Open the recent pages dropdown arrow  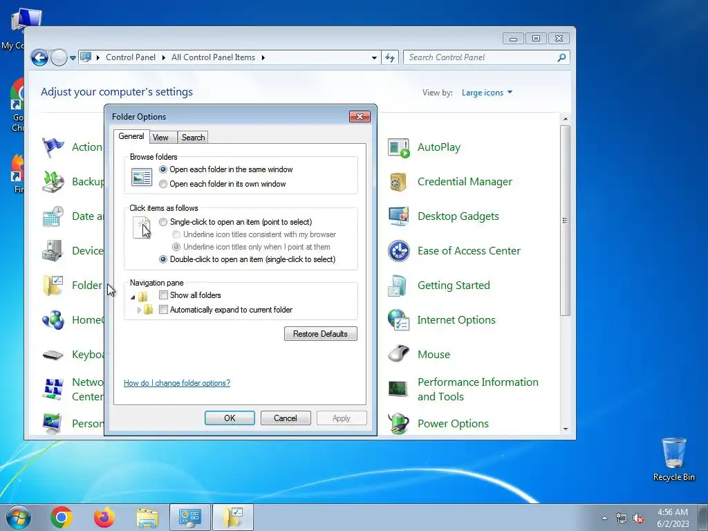point(73,58)
